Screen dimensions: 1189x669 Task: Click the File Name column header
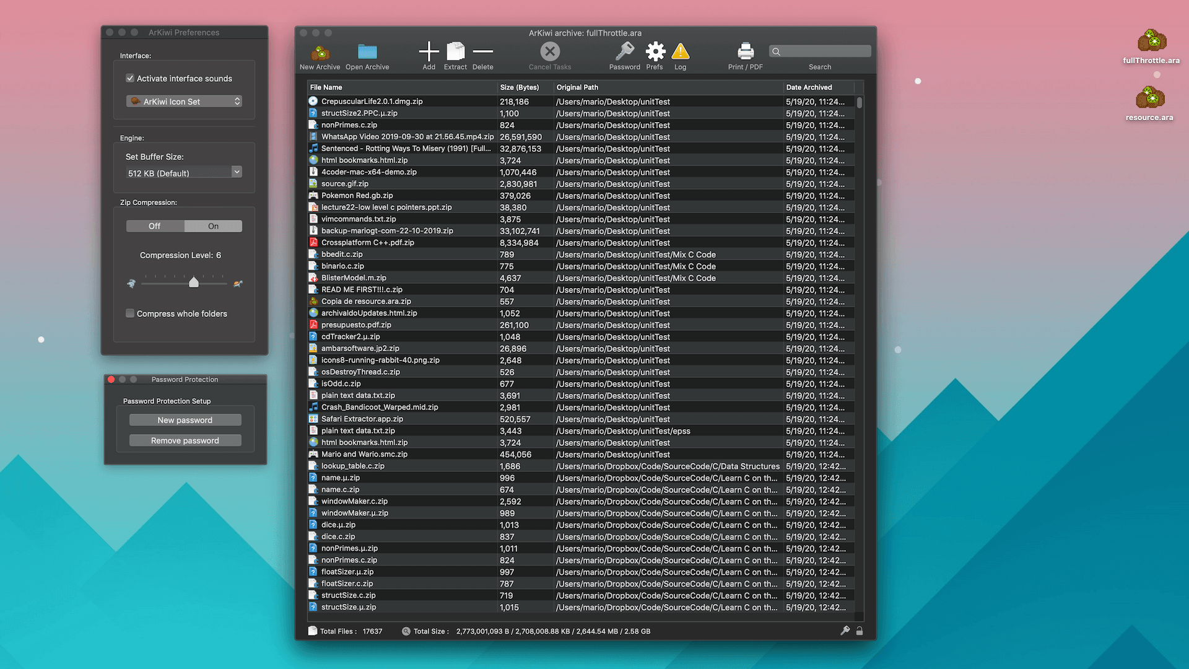[326, 87]
